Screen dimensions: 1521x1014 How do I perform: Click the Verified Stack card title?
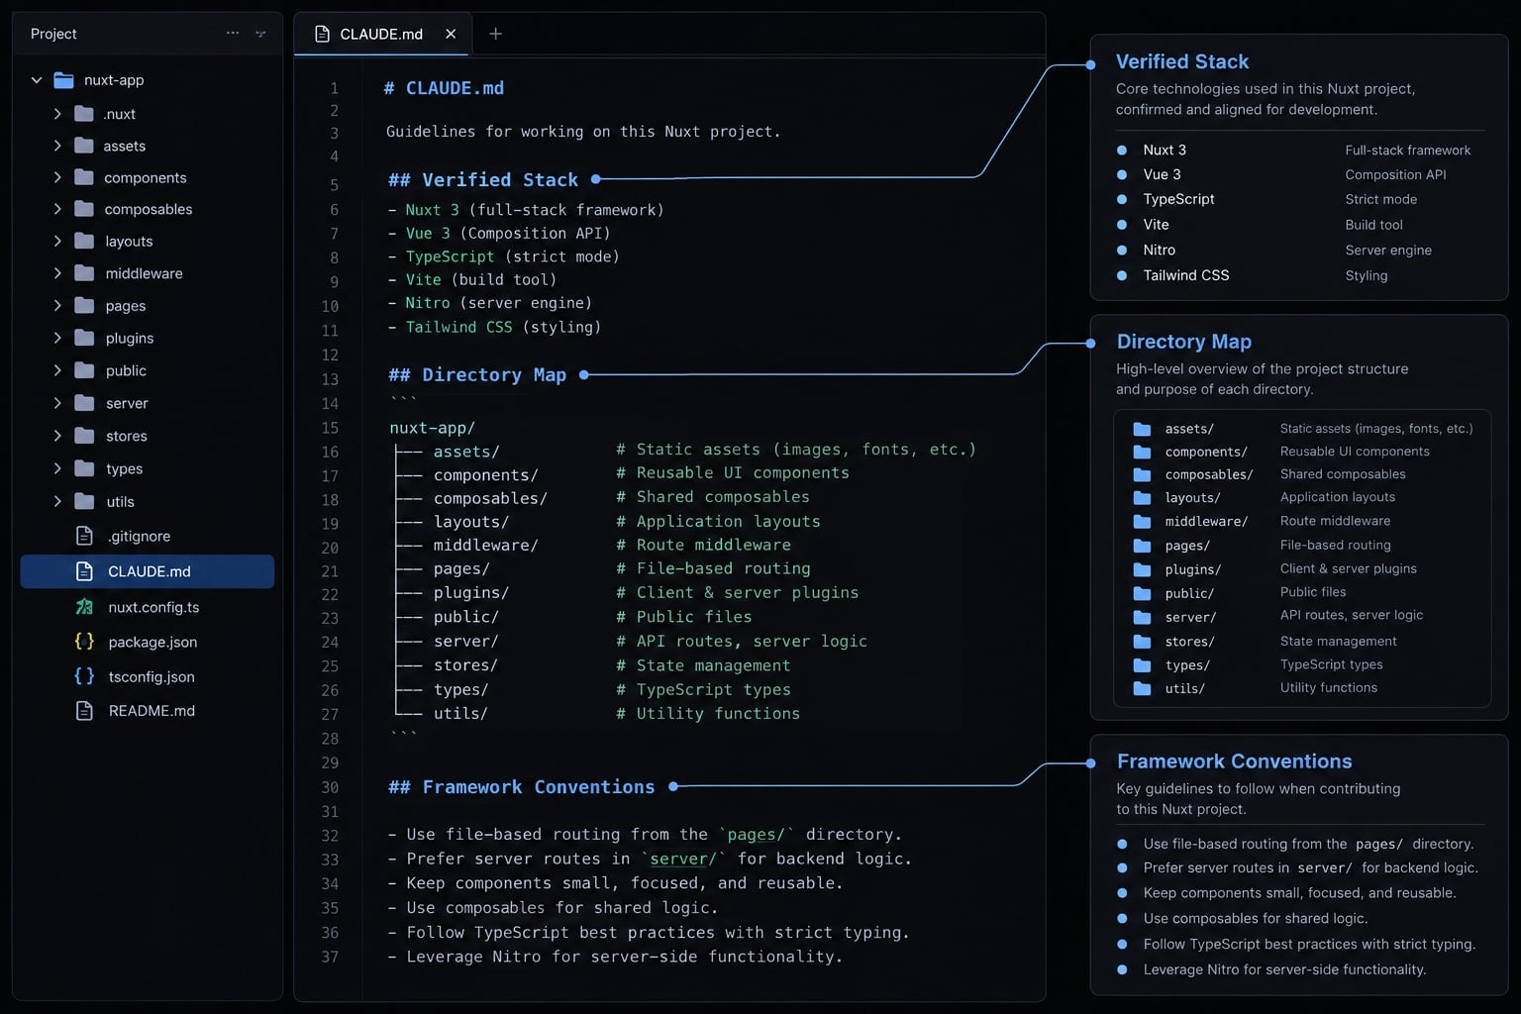coord(1182,61)
